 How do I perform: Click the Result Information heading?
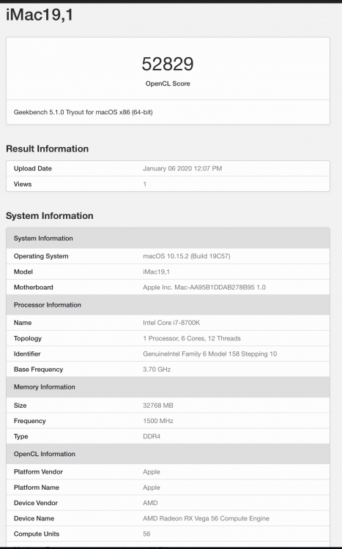tap(48, 149)
